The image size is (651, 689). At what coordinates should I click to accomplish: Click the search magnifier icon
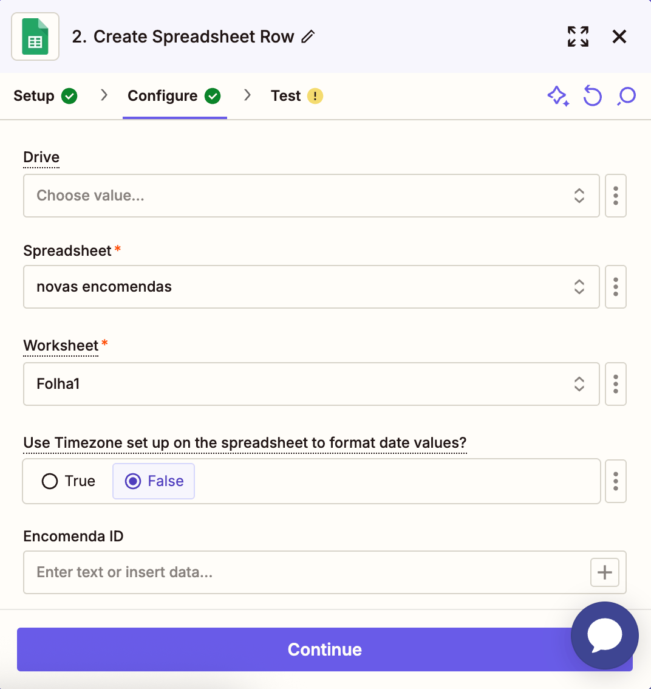click(626, 96)
